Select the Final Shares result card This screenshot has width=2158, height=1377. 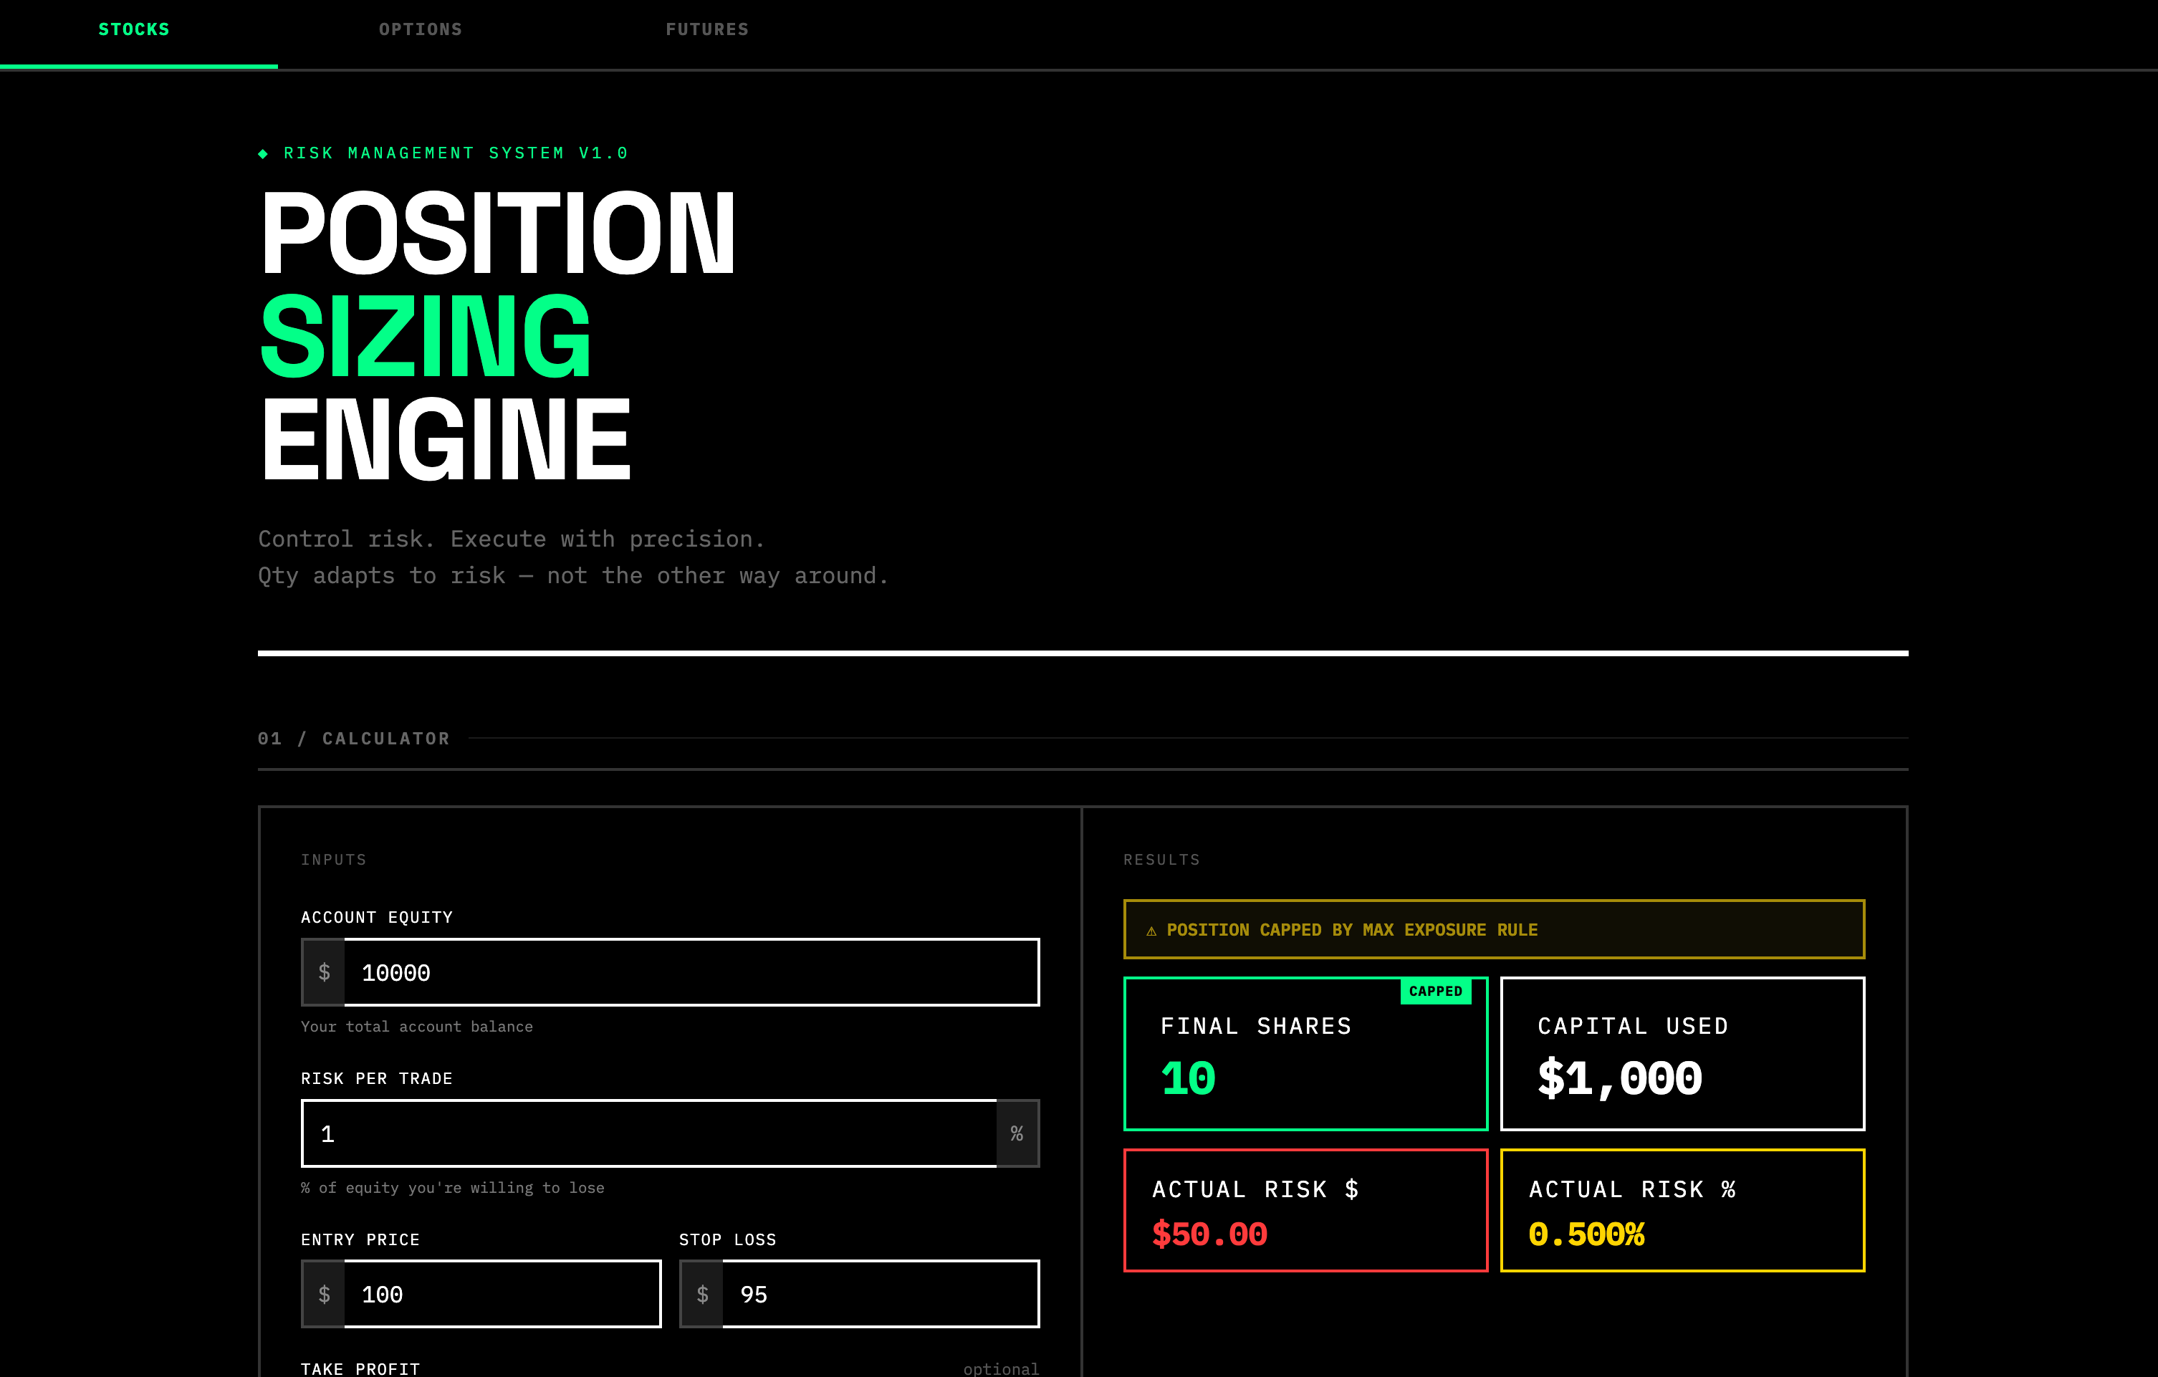[1305, 1054]
